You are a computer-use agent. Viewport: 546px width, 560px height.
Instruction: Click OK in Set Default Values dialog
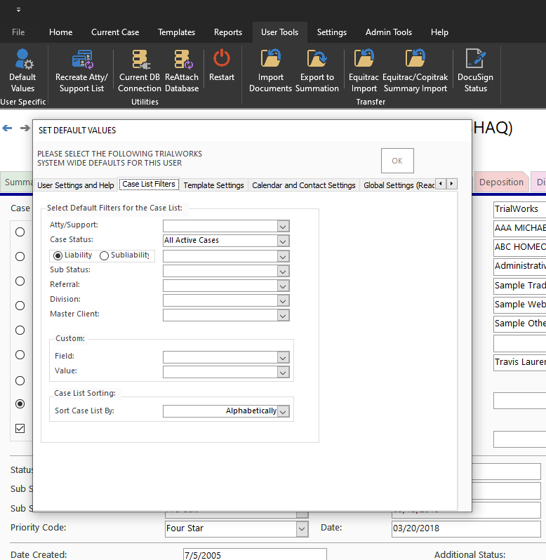pos(397,161)
